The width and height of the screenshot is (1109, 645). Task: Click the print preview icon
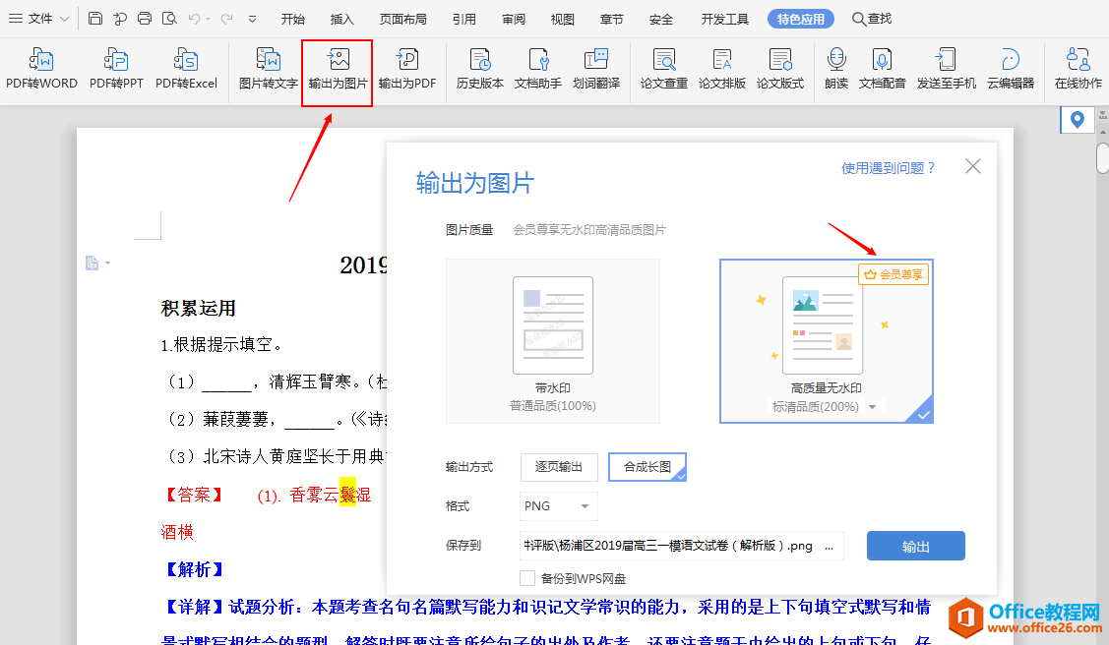tap(169, 19)
